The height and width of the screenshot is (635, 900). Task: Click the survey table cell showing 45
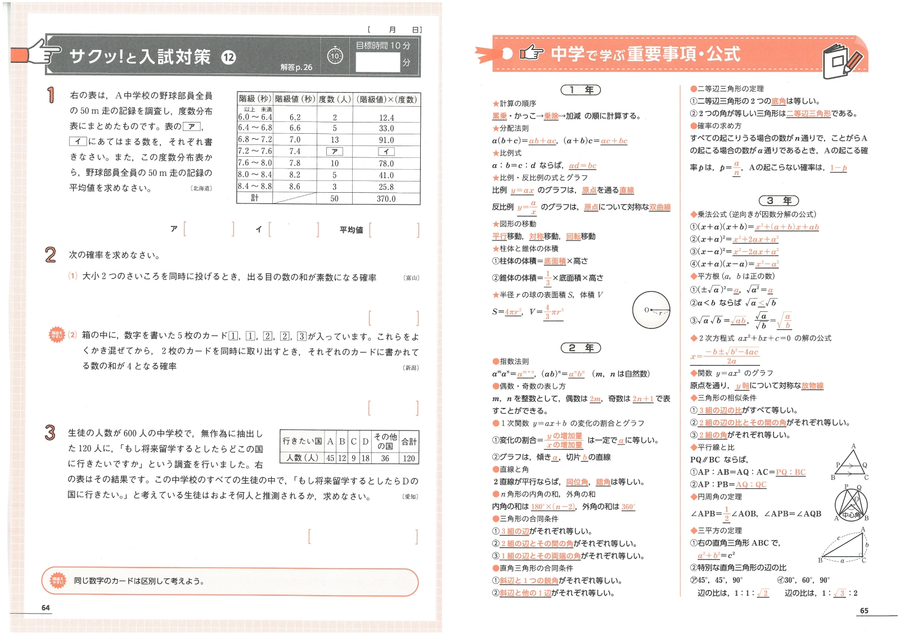pyautogui.click(x=330, y=458)
